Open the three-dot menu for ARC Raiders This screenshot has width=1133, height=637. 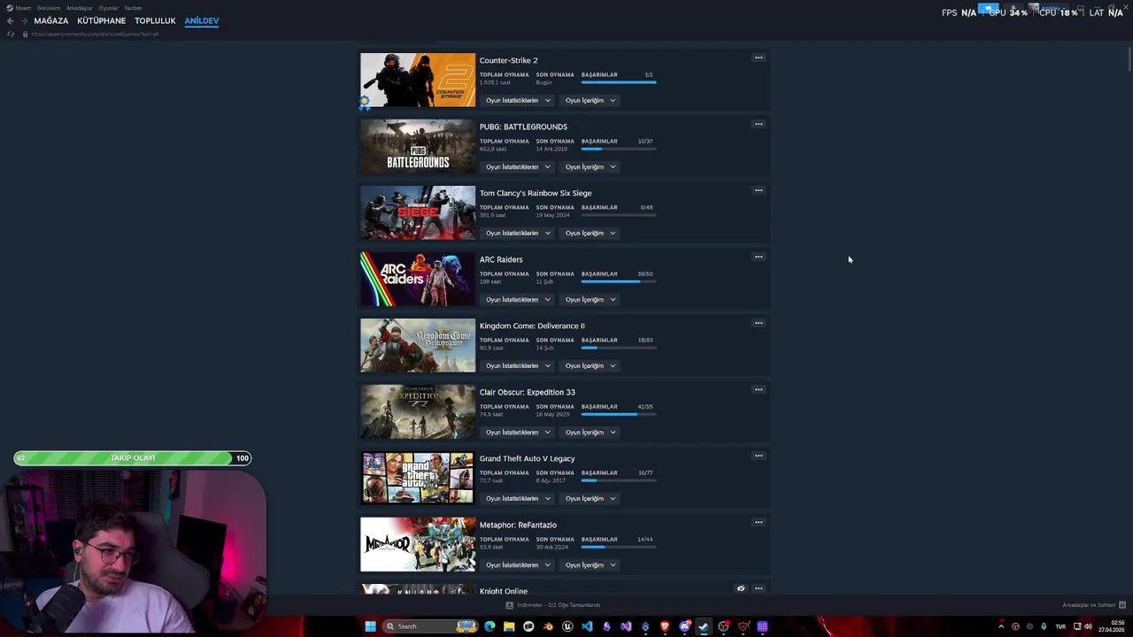pyautogui.click(x=759, y=257)
